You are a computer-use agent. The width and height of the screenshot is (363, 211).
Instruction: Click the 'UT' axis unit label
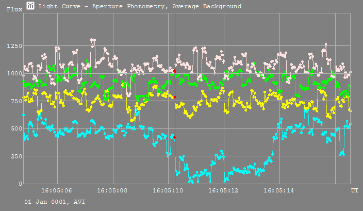(354, 190)
